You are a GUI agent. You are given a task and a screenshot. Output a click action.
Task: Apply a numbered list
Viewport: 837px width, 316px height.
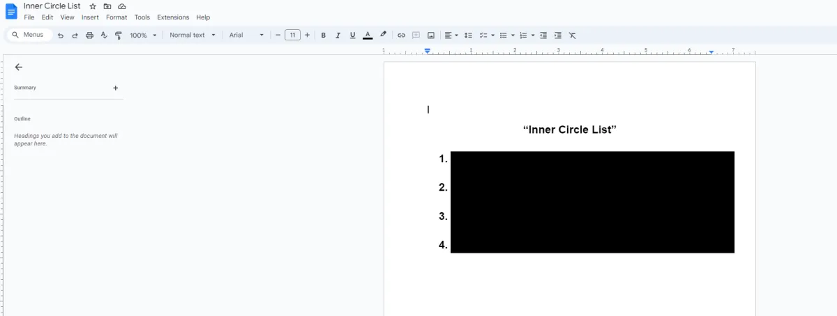pyautogui.click(x=523, y=35)
